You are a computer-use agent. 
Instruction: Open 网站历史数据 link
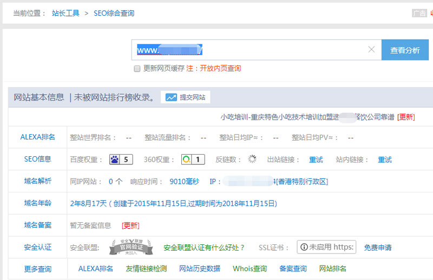[200, 269]
